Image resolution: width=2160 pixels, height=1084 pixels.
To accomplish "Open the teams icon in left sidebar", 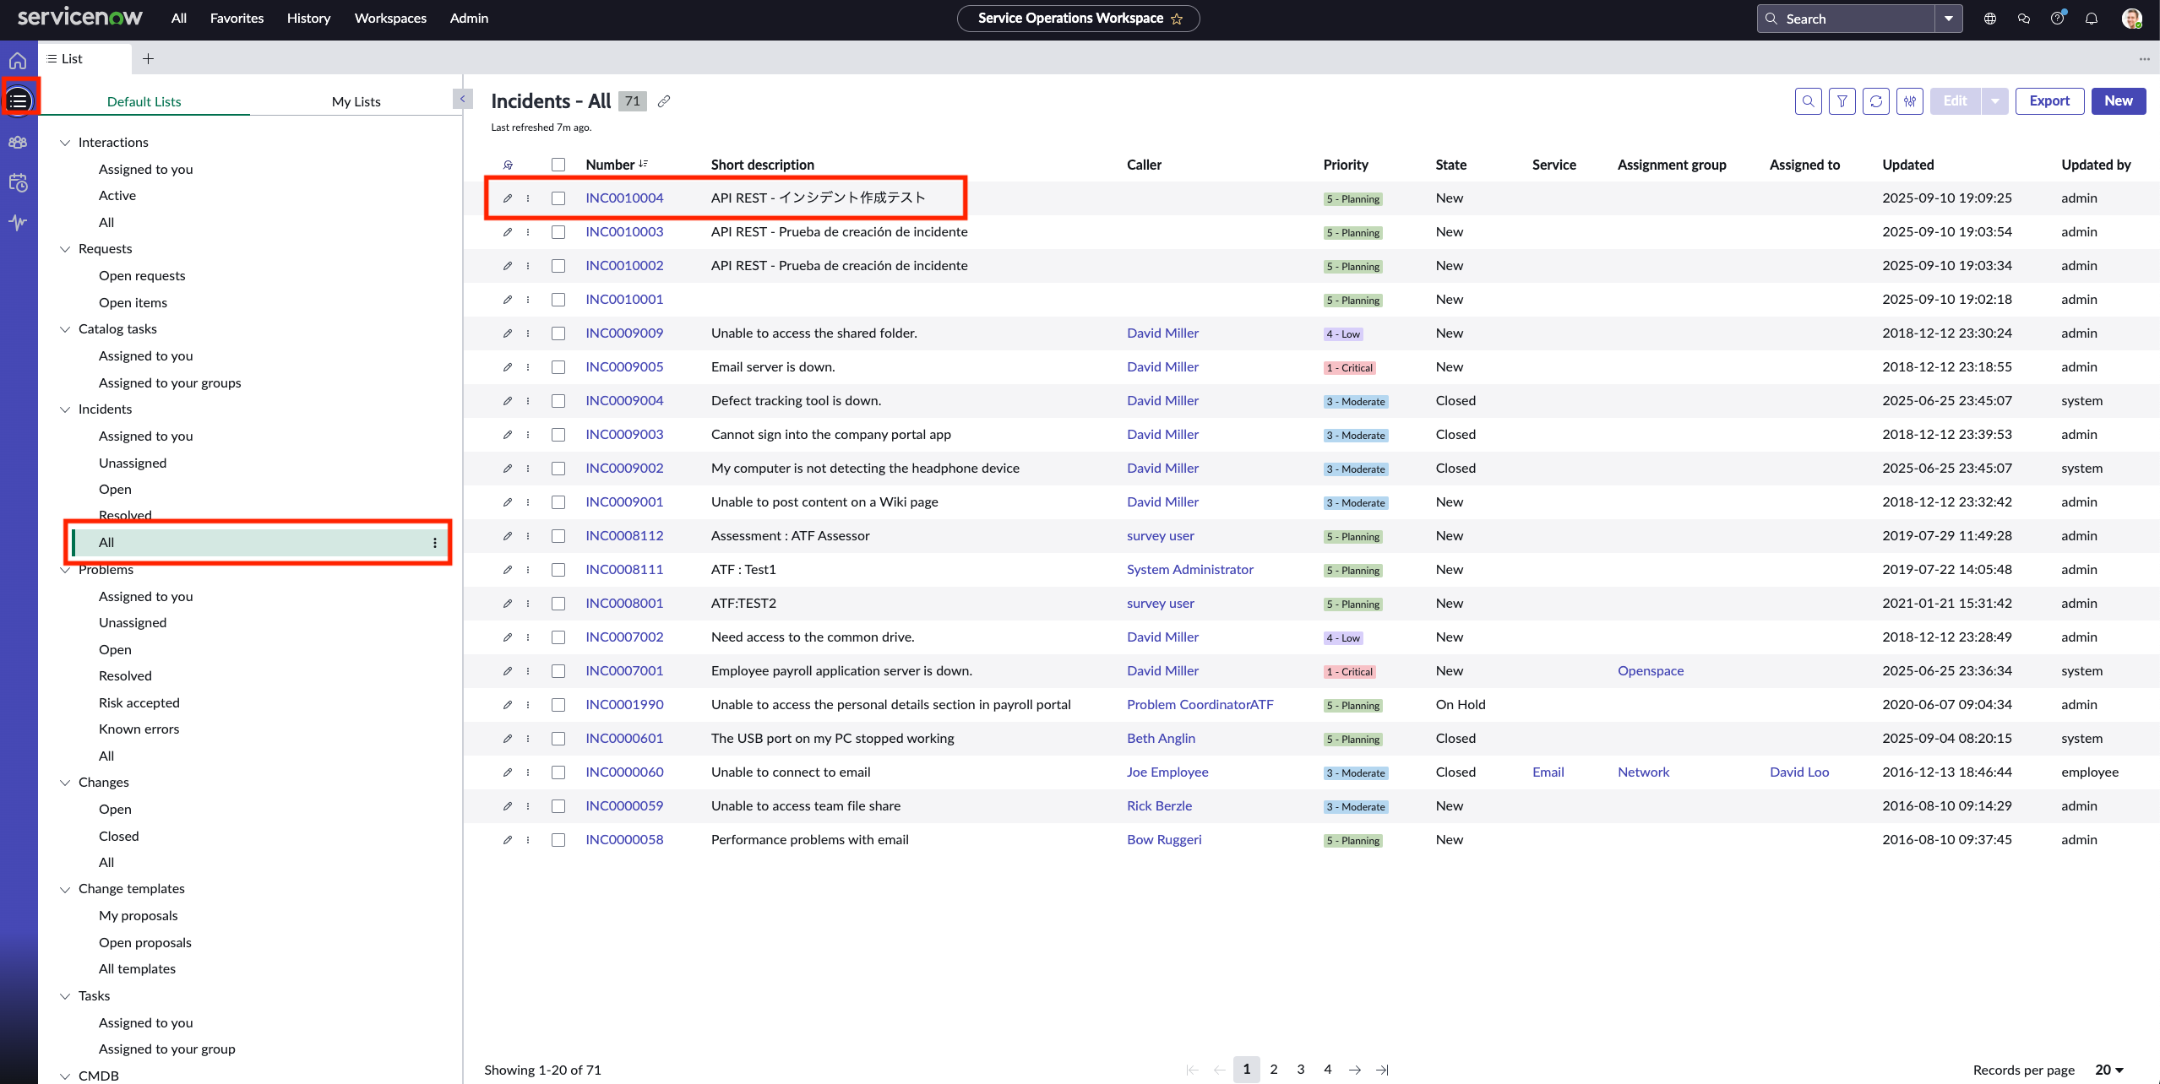I will pos(18,142).
